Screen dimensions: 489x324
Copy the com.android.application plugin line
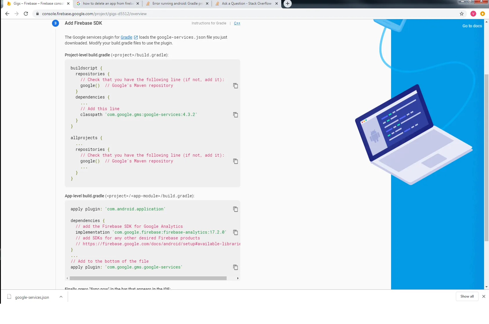pyautogui.click(x=236, y=209)
